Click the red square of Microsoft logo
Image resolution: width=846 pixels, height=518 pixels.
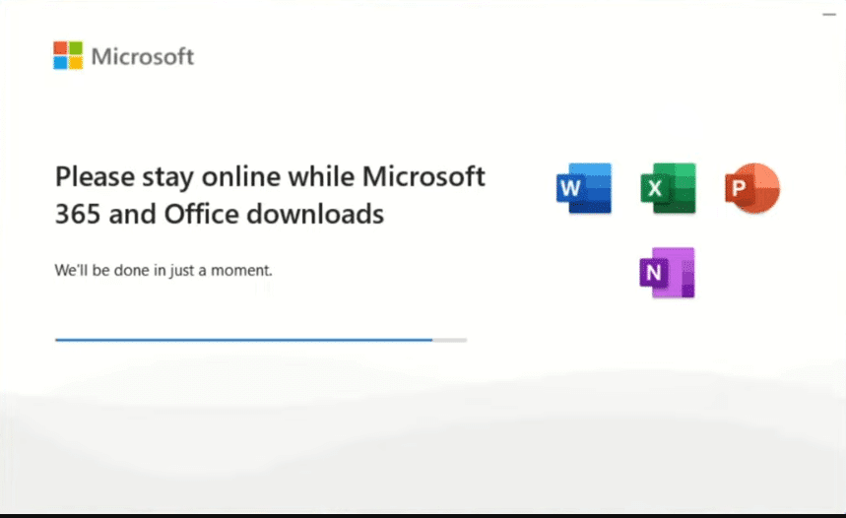pos(60,48)
